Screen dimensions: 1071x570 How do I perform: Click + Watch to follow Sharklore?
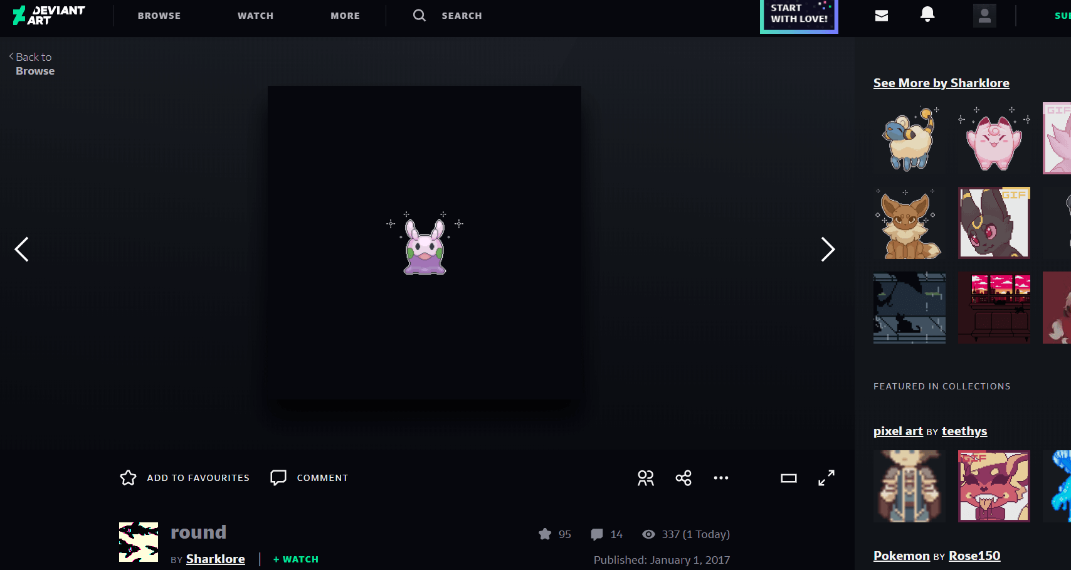pyautogui.click(x=296, y=559)
